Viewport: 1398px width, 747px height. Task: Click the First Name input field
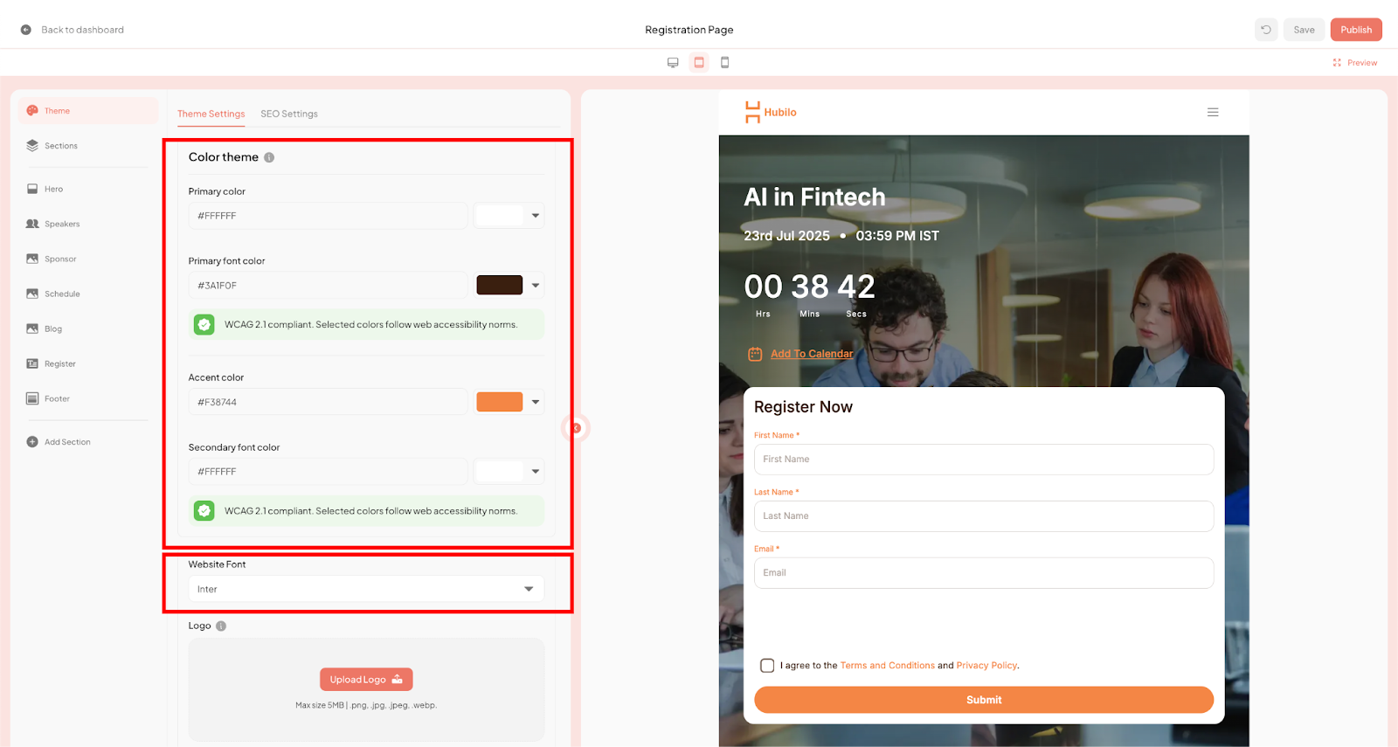click(983, 460)
